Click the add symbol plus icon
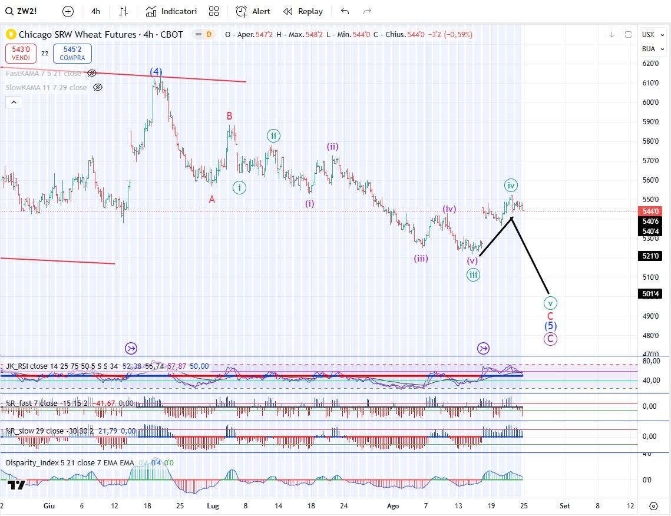This screenshot has height=516, width=671. pos(68,11)
